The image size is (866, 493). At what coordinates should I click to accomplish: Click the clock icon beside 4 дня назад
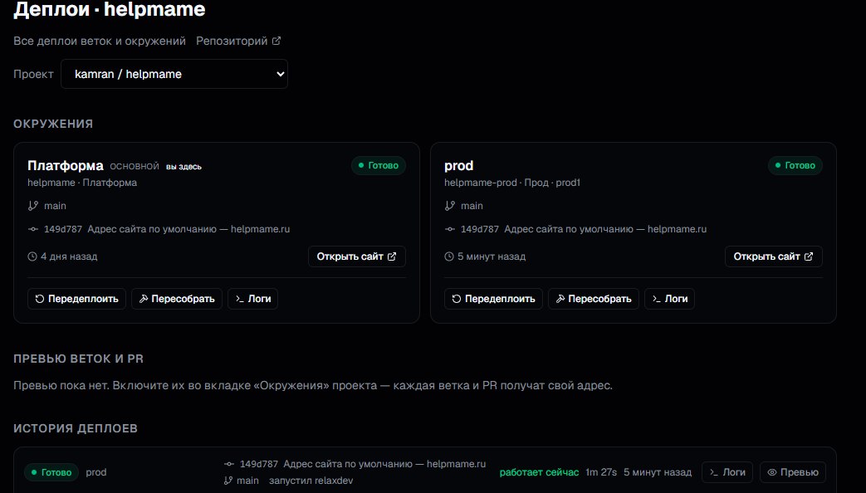(32, 256)
